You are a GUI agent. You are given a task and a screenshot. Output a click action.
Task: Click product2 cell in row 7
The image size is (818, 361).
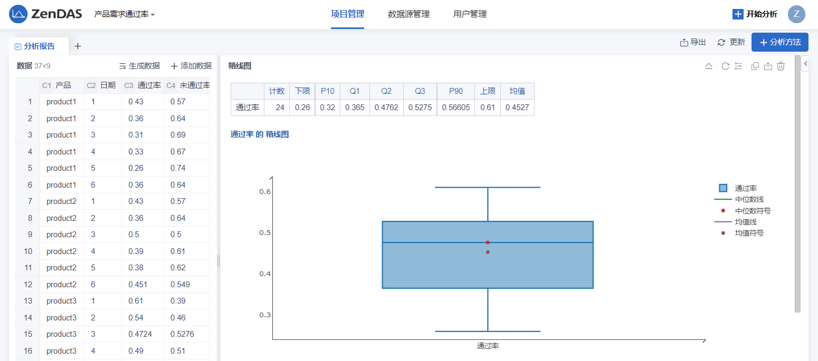[61, 201]
